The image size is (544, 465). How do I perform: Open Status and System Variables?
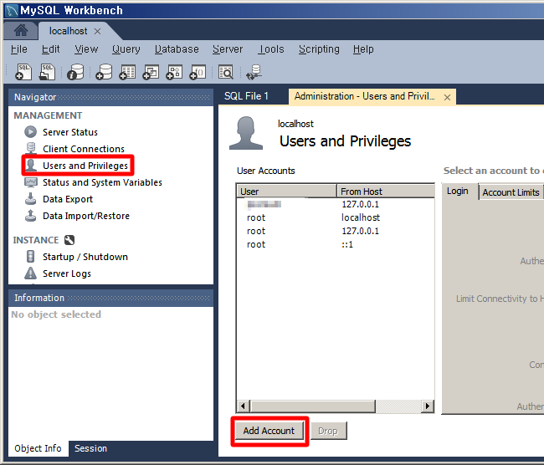point(102,182)
